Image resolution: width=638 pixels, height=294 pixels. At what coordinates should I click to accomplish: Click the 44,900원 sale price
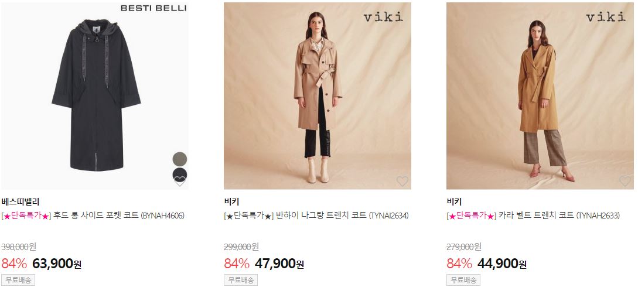coord(502,264)
